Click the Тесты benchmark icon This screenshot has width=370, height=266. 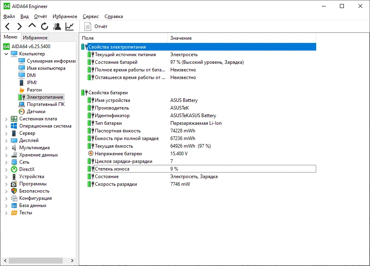(14, 213)
